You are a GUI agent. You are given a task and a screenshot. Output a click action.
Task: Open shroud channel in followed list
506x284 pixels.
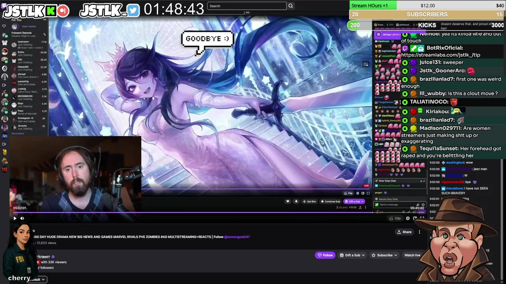tap(29, 75)
